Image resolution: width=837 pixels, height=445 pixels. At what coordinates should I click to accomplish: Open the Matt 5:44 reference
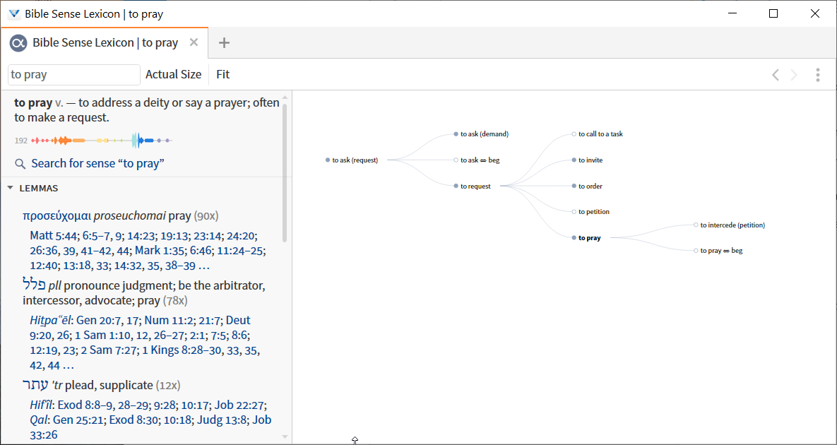coord(53,235)
